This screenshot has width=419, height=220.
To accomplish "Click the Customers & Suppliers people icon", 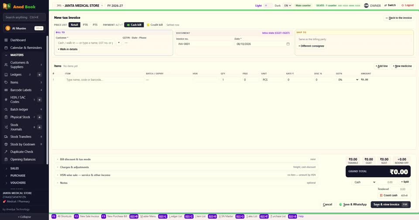I will 6,65.
